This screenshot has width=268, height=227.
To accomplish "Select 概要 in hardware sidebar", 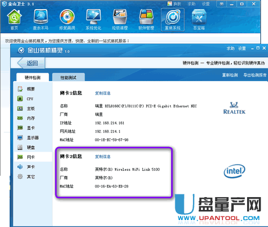I will 33,89.
